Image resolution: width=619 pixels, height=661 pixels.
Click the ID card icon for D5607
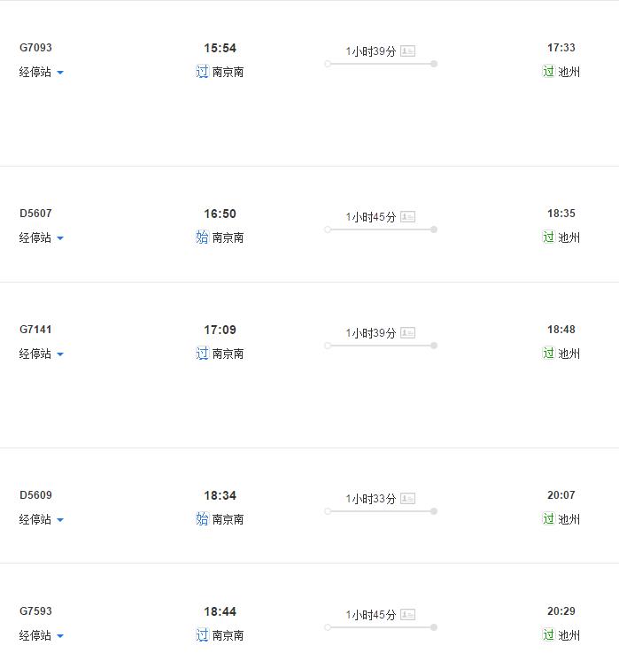coord(407,217)
